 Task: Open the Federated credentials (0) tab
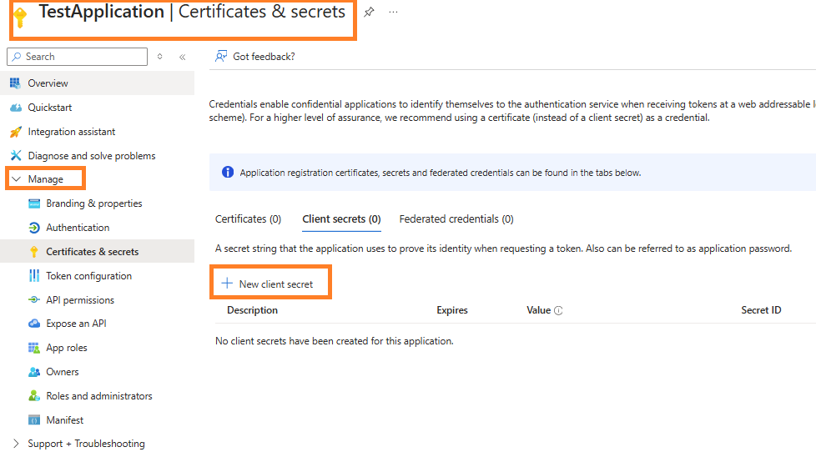(456, 218)
